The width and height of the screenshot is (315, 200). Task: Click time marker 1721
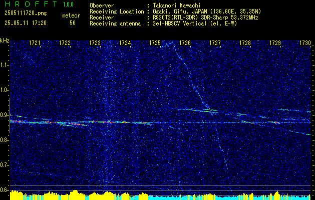(x=35, y=42)
